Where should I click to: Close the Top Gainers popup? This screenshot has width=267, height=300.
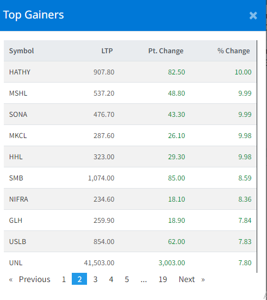pyautogui.click(x=253, y=16)
